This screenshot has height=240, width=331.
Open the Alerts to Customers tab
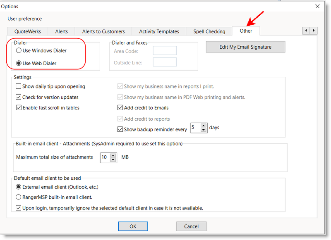coord(103,31)
